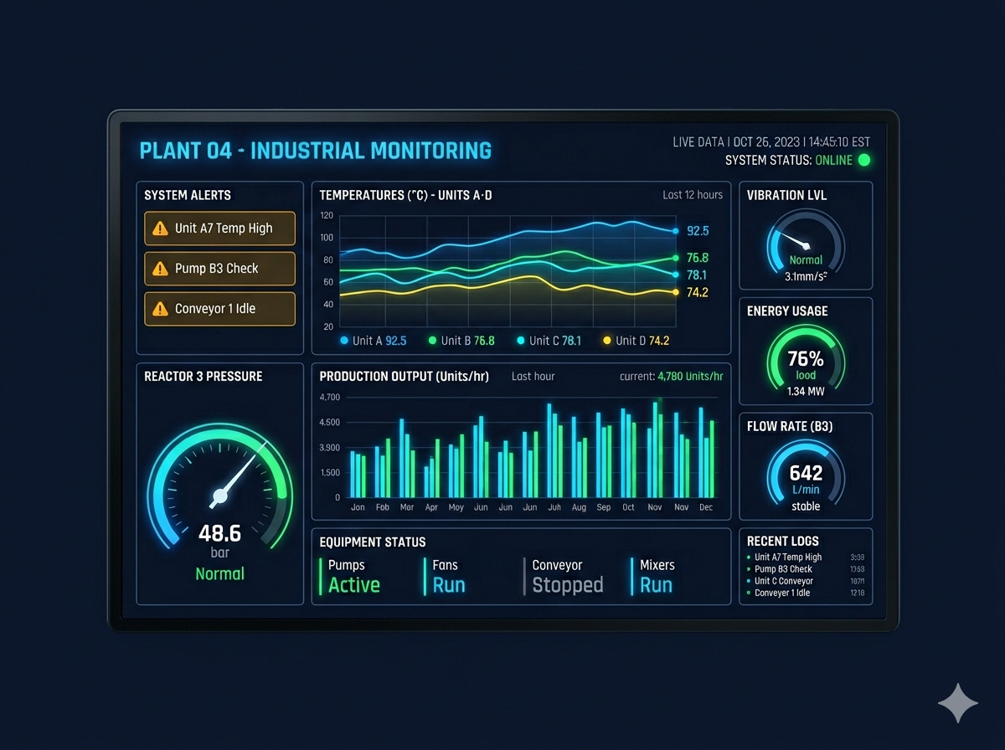The image size is (1005, 750).
Task: Open the System Alerts panel header
Action: pos(187,195)
